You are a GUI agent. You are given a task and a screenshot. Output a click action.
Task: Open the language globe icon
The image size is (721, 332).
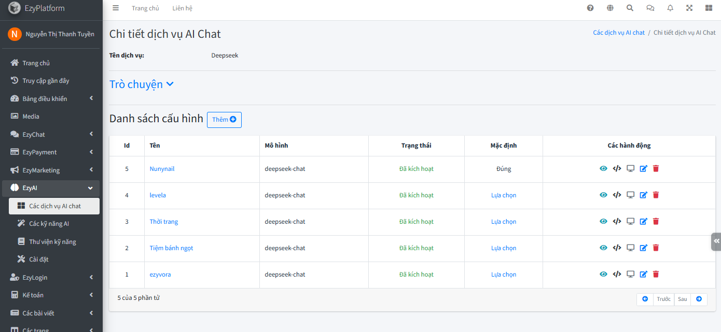click(x=610, y=8)
